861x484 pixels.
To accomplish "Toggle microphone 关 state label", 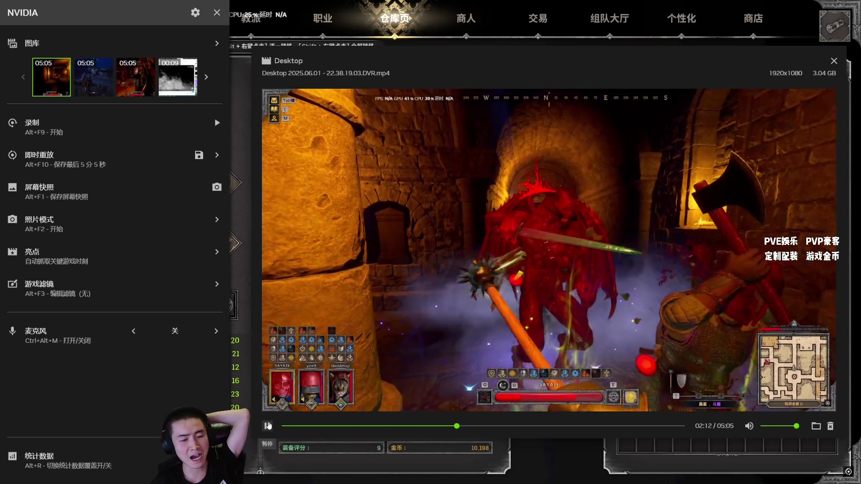I will [175, 331].
